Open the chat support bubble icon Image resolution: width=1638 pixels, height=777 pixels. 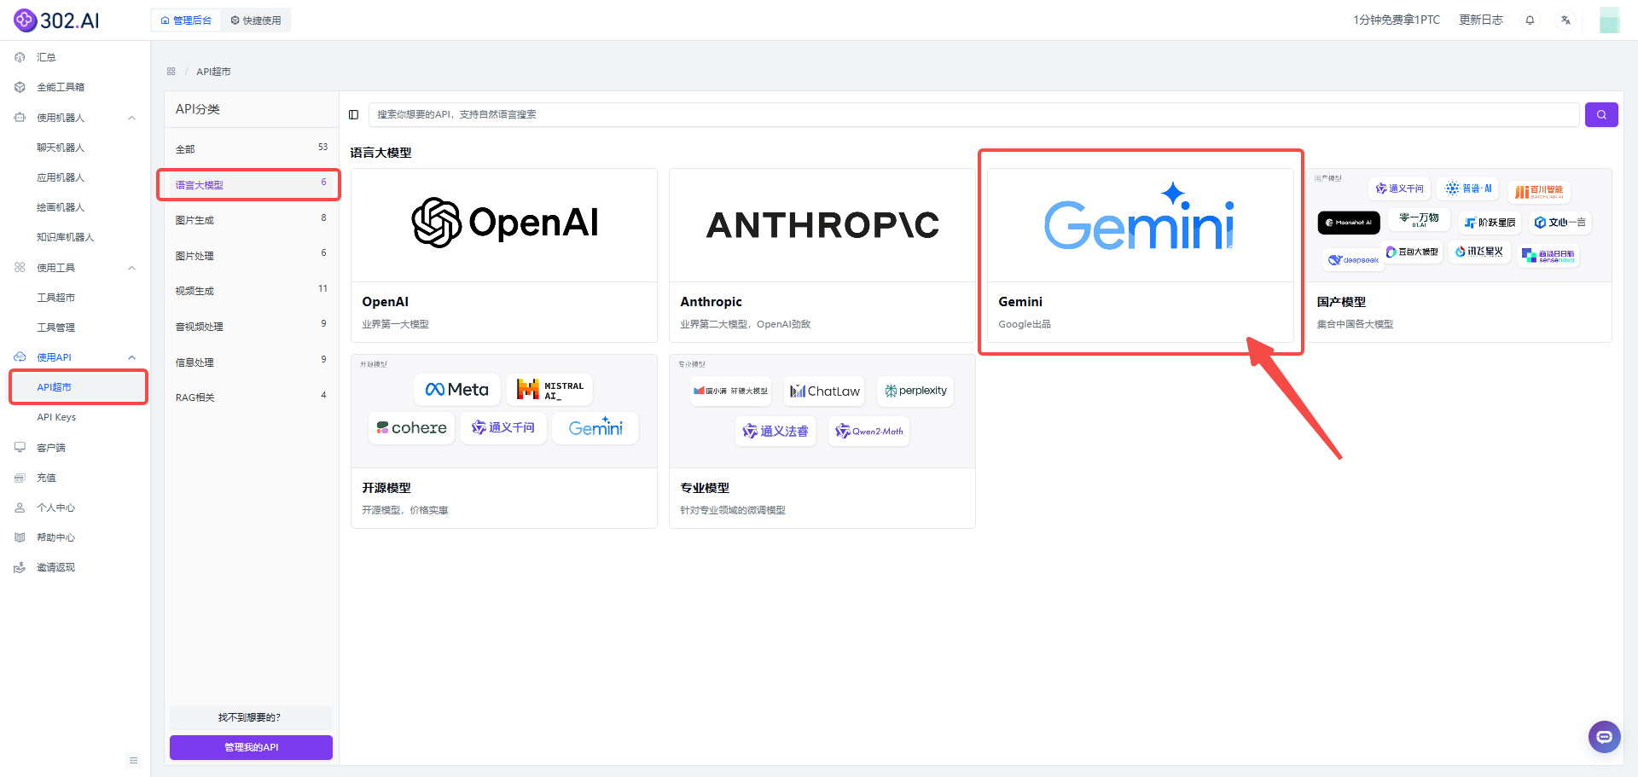[x=1604, y=737]
